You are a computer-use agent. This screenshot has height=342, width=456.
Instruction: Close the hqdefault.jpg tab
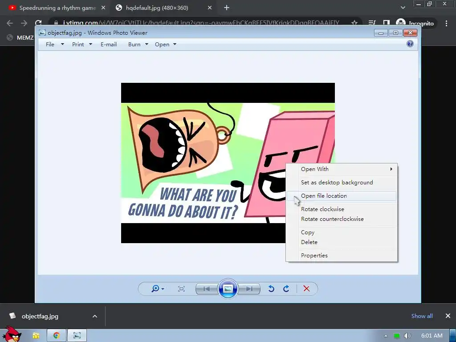point(210,8)
